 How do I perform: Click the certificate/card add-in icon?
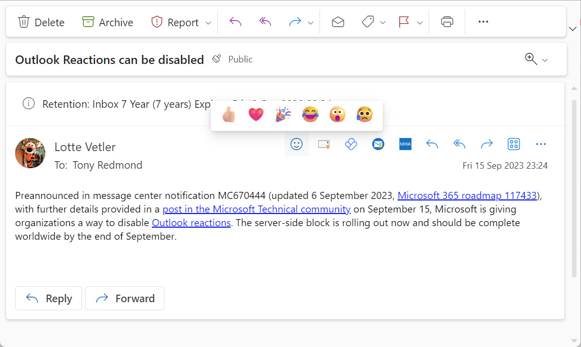[x=324, y=144]
